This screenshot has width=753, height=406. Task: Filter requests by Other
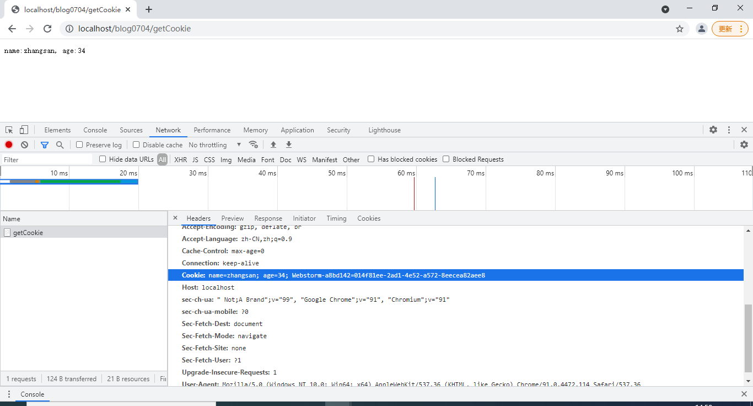point(351,159)
